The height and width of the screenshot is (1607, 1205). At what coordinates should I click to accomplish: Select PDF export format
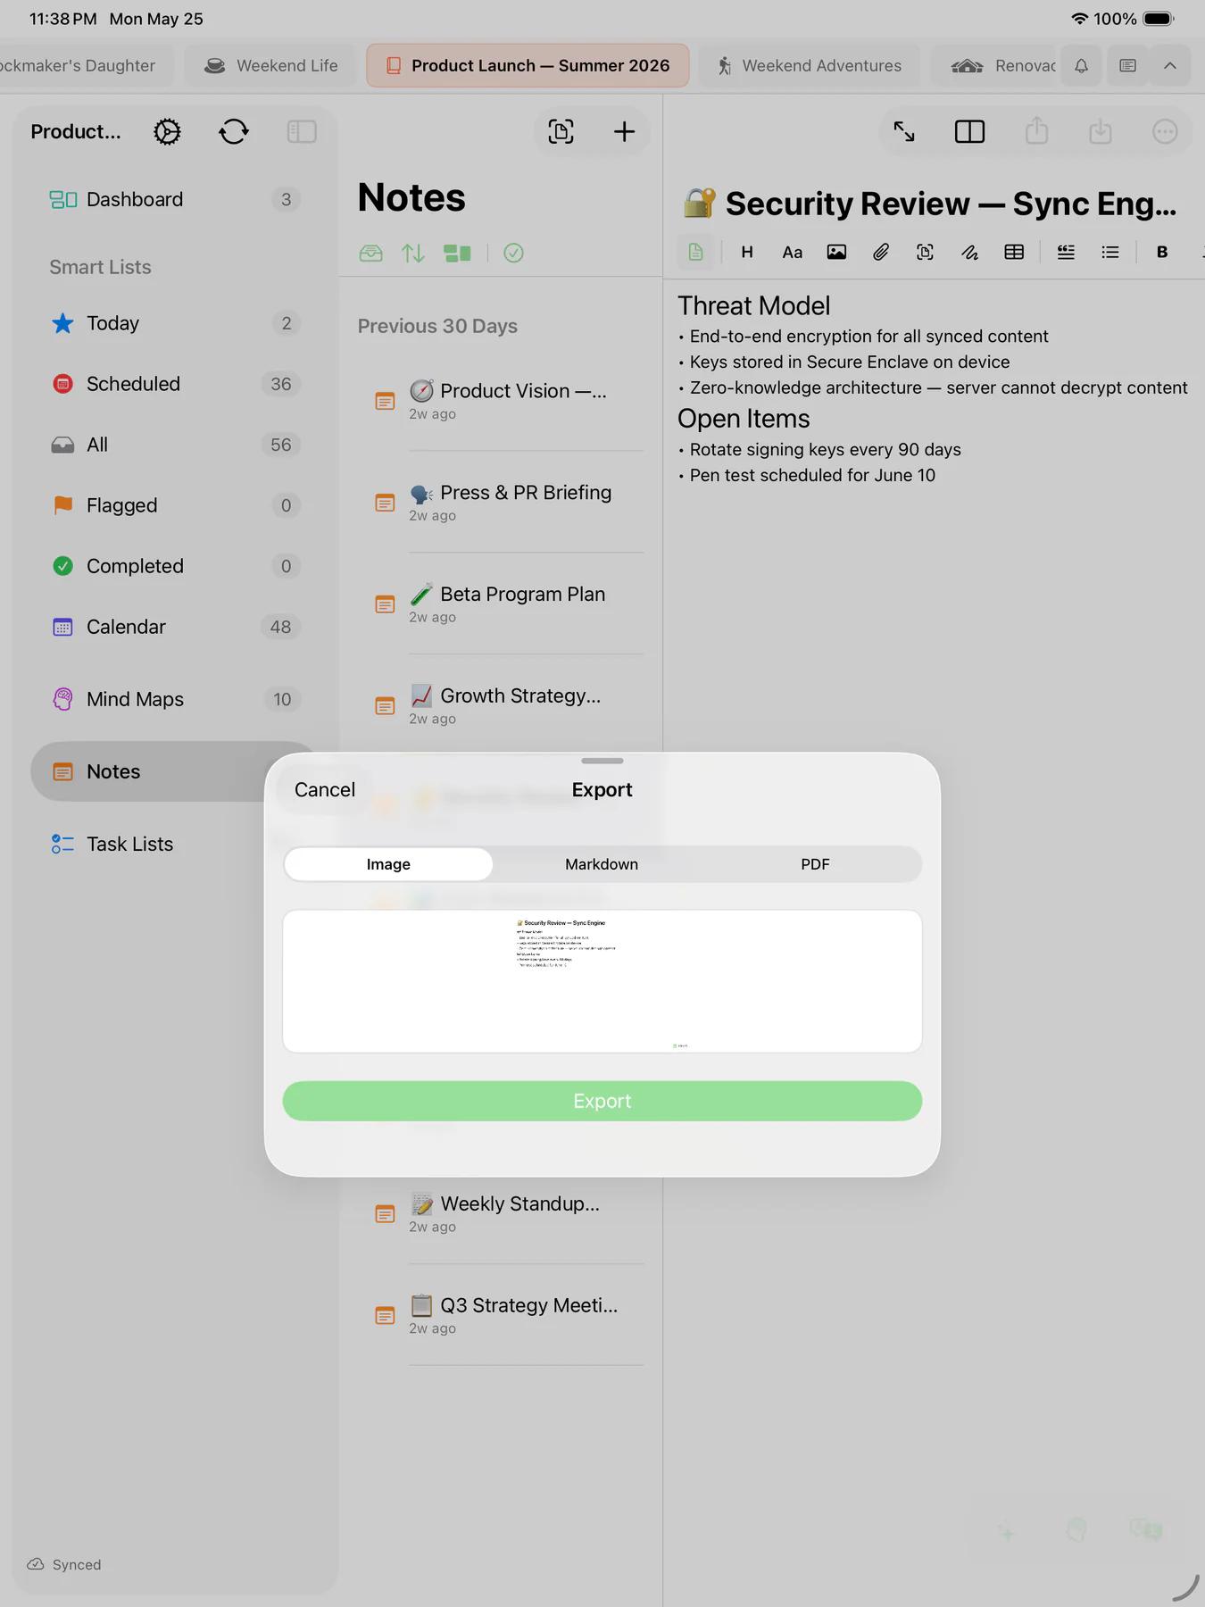pyautogui.click(x=815, y=864)
